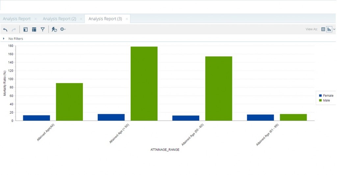Switch to the first Analysis Report tab
Viewport: 337px width, 175px height.
(17, 19)
